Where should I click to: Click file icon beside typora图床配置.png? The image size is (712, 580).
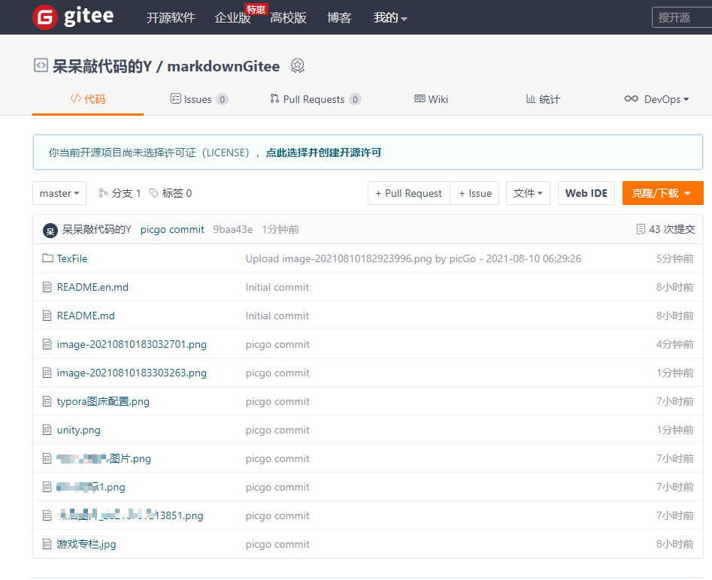tap(47, 401)
